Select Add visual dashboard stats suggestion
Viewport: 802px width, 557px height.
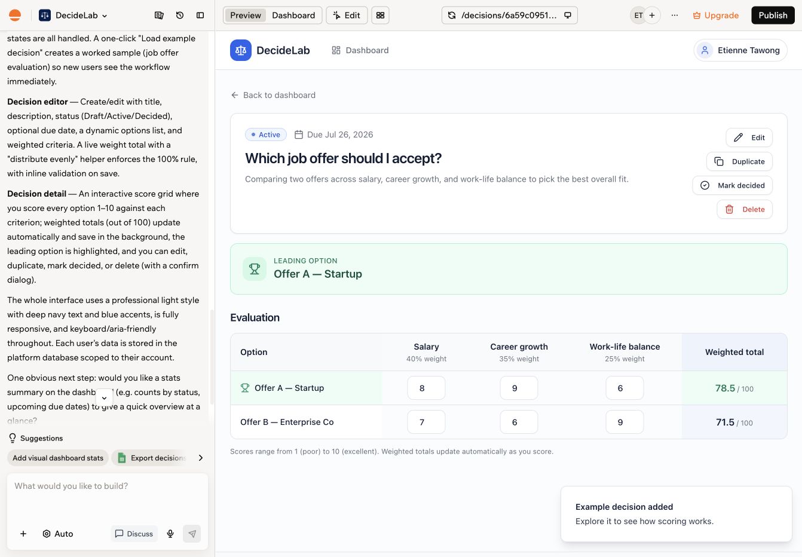pos(58,458)
